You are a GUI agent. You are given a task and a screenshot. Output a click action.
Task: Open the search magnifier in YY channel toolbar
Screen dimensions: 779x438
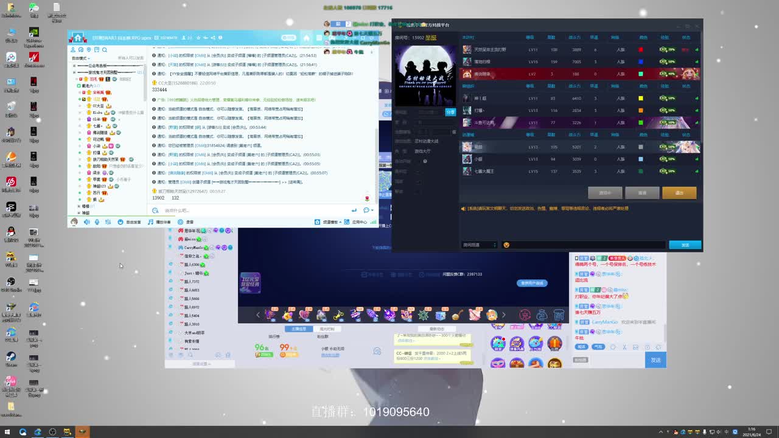[x=105, y=50]
